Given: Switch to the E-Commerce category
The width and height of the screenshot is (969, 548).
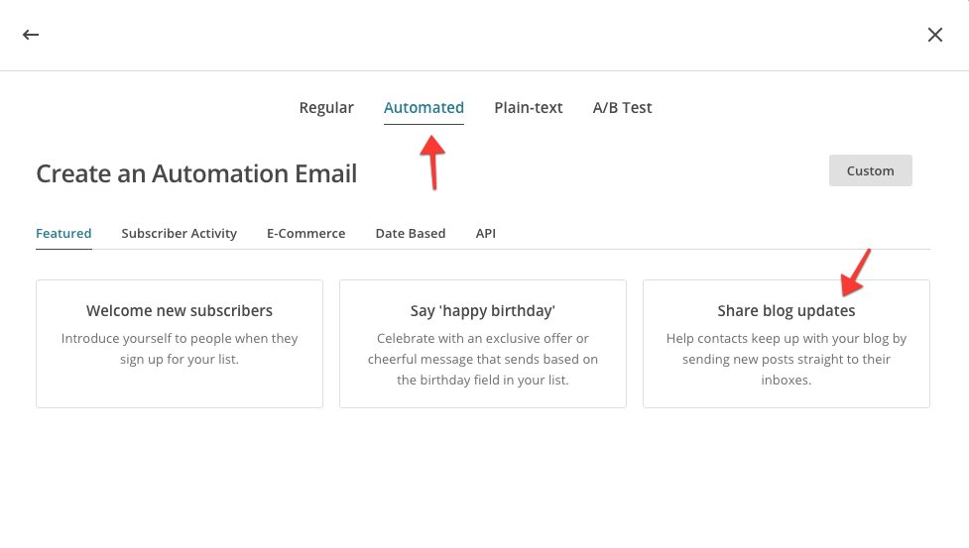Looking at the screenshot, I should 305,234.
